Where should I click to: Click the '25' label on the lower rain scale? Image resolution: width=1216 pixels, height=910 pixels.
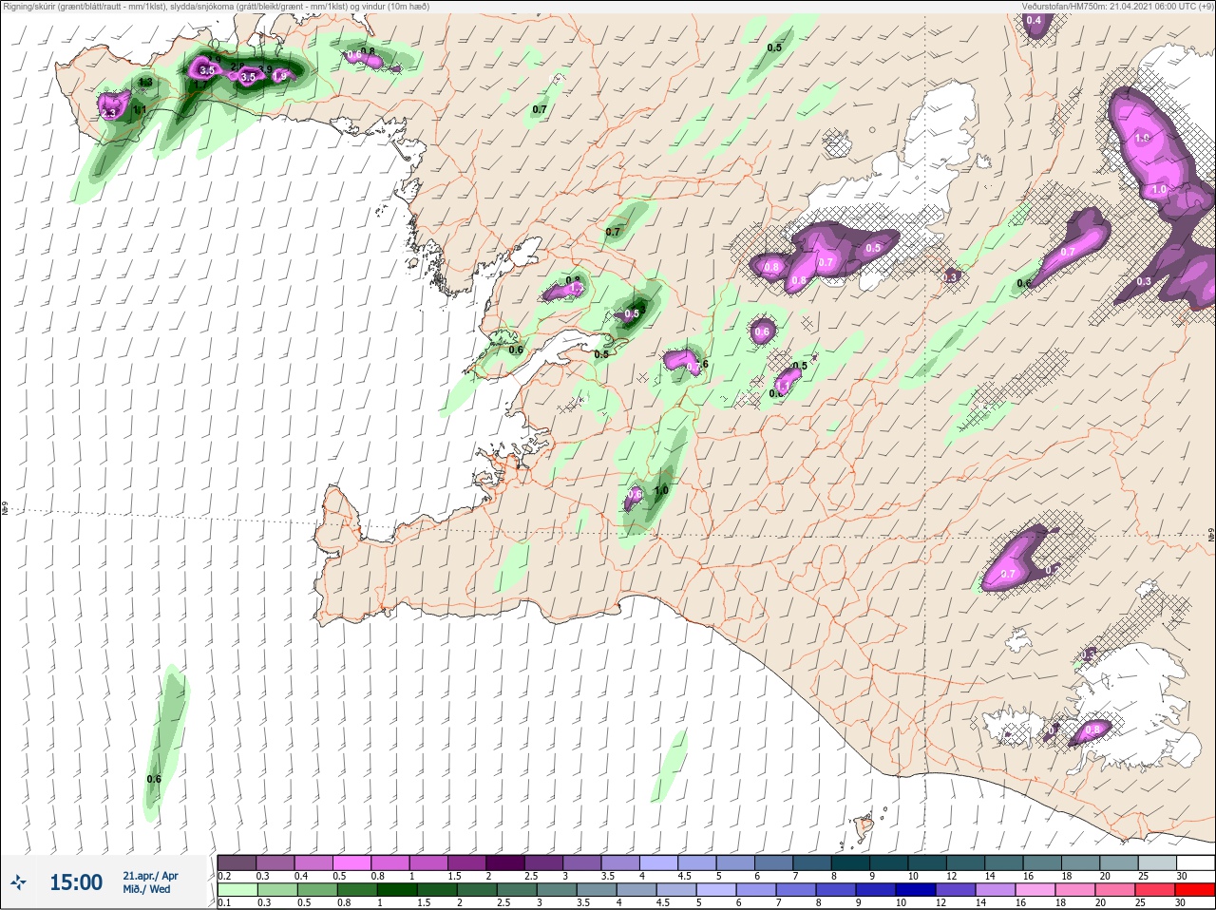1138,903
